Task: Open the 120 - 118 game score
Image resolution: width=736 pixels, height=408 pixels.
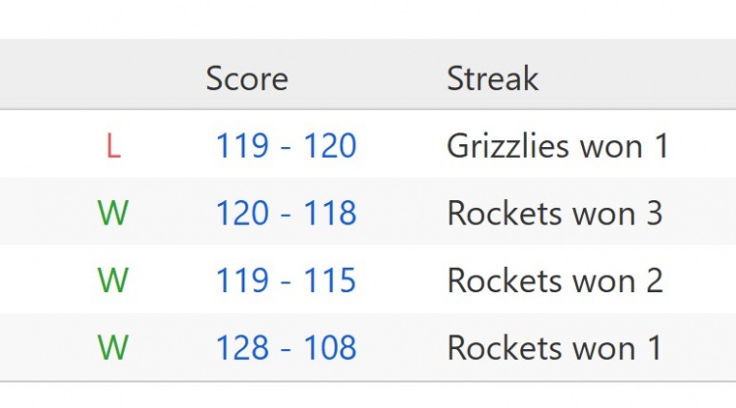Action: 286,213
